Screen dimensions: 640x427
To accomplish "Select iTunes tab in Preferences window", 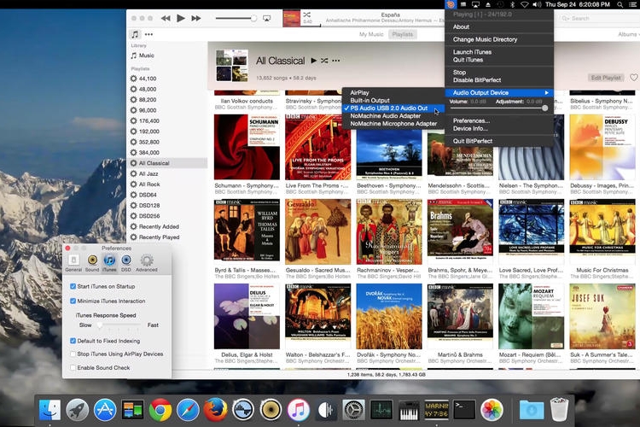I will (x=109, y=263).
